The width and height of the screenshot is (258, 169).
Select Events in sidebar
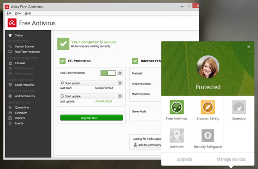point(19,123)
